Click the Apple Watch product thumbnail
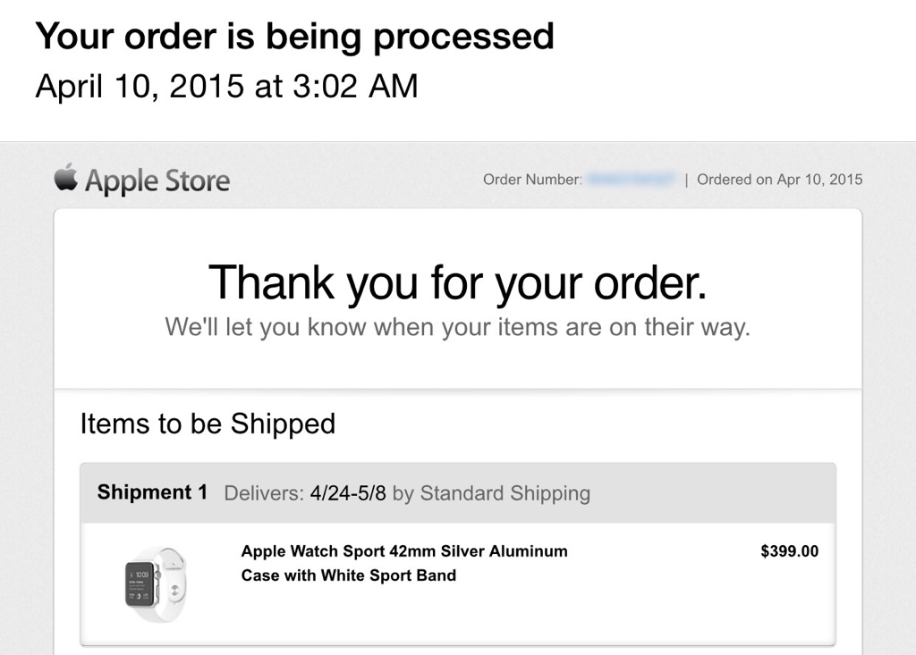The image size is (916, 655). (156, 584)
